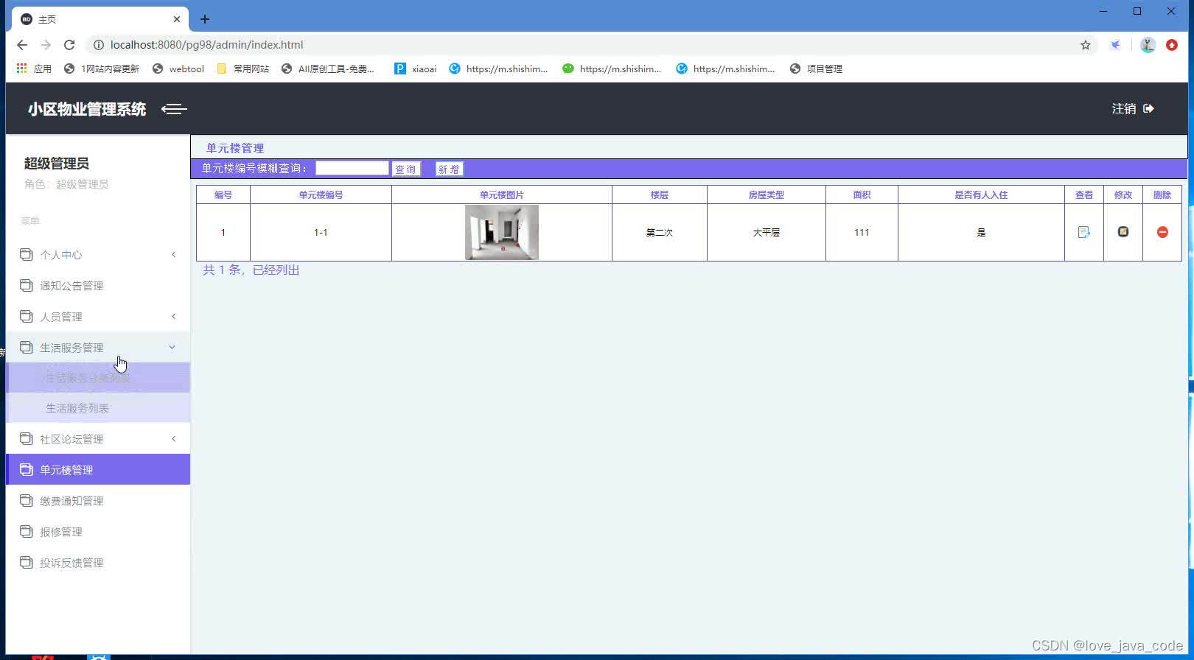The height and width of the screenshot is (660, 1194).
Task: Focus the 单元楼编号模糊查询 input field
Action: click(352, 168)
